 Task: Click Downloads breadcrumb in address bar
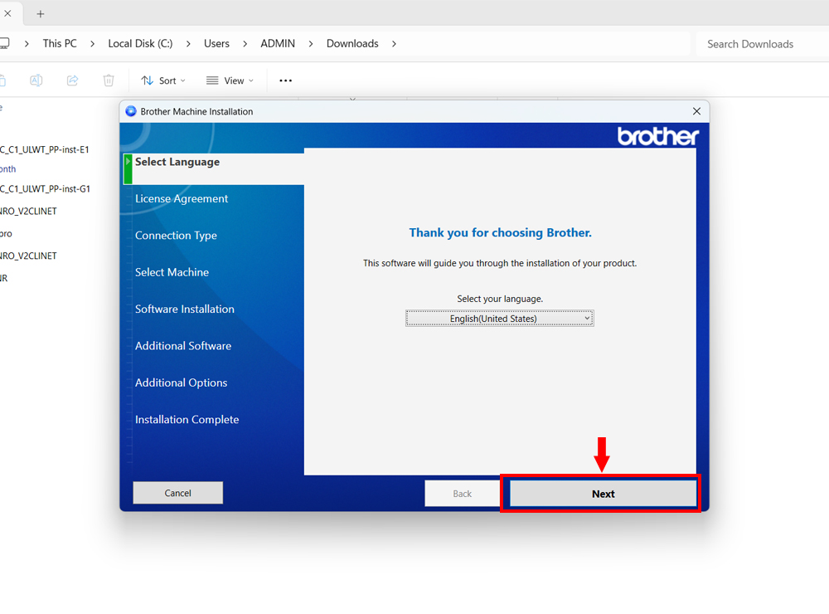pyautogui.click(x=352, y=43)
